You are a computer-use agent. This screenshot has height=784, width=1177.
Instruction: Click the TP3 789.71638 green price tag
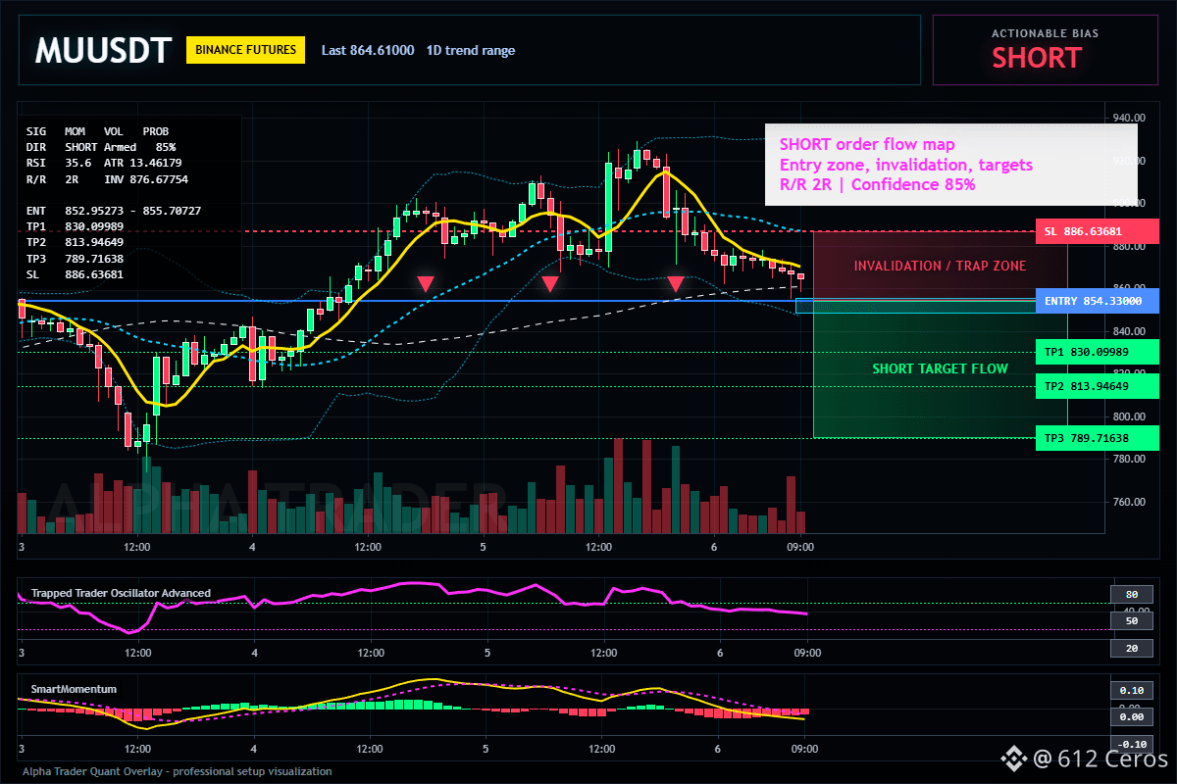(1097, 438)
